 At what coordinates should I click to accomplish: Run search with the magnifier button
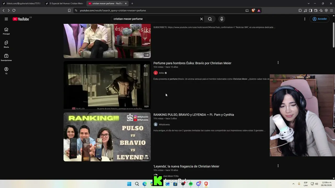(x=210, y=19)
